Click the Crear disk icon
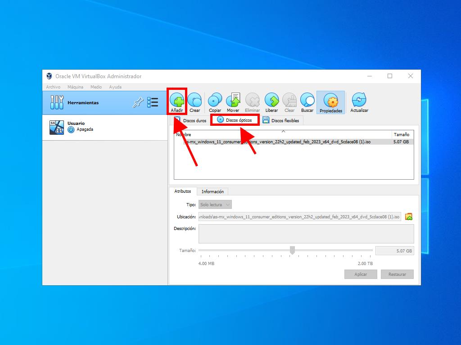Viewport: 461px width, 345px height. pos(194,102)
